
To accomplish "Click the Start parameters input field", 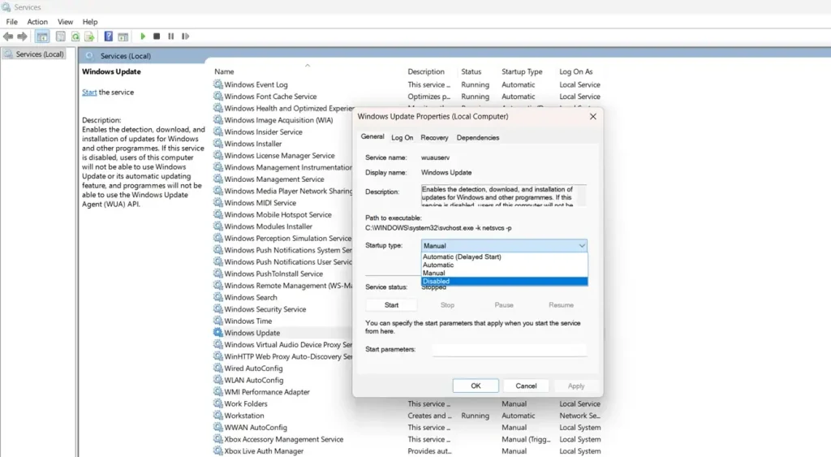I will (510, 349).
